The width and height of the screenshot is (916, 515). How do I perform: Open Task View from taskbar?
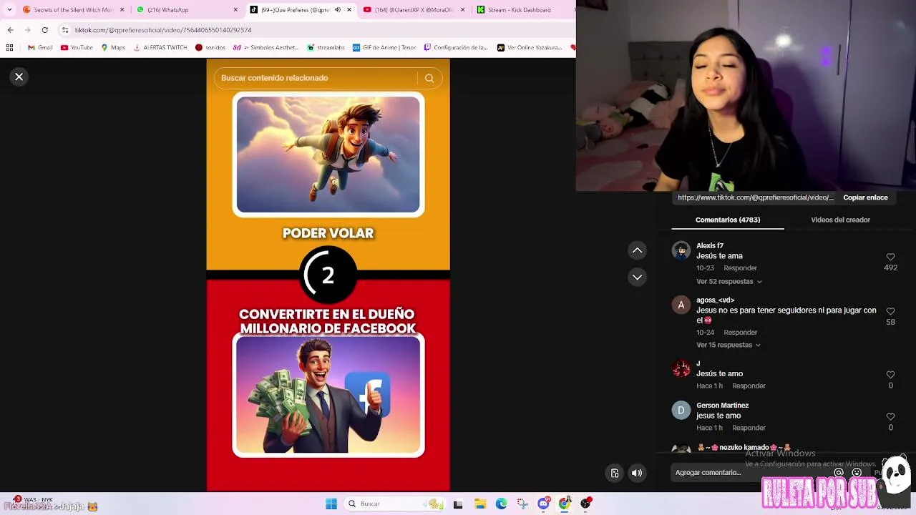click(458, 504)
